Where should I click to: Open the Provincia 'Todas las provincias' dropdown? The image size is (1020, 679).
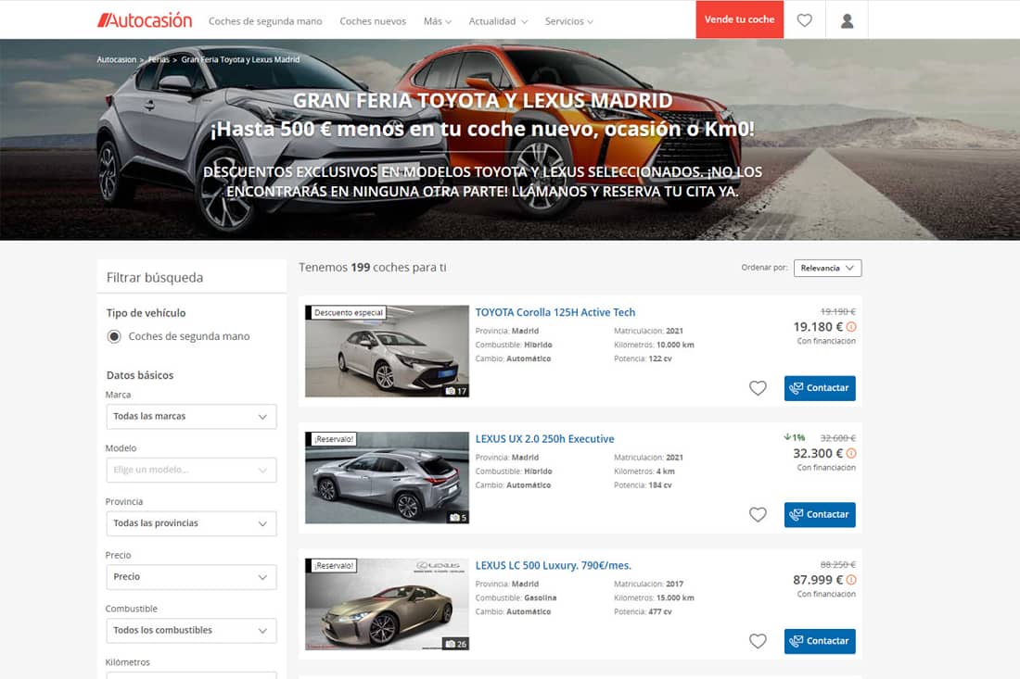pos(191,523)
